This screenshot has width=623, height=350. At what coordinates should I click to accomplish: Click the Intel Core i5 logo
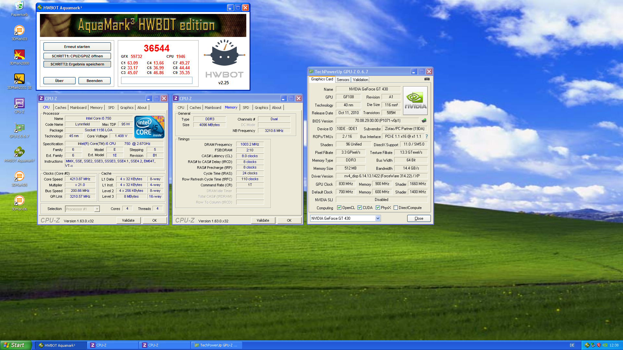(149, 127)
